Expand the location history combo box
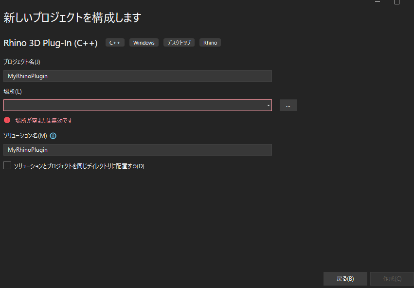Viewport: 414px width, 288px height. (268, 105)
